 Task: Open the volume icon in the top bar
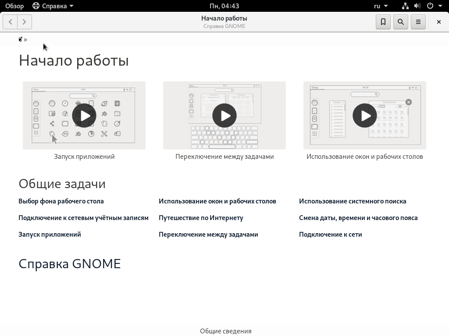417,6
